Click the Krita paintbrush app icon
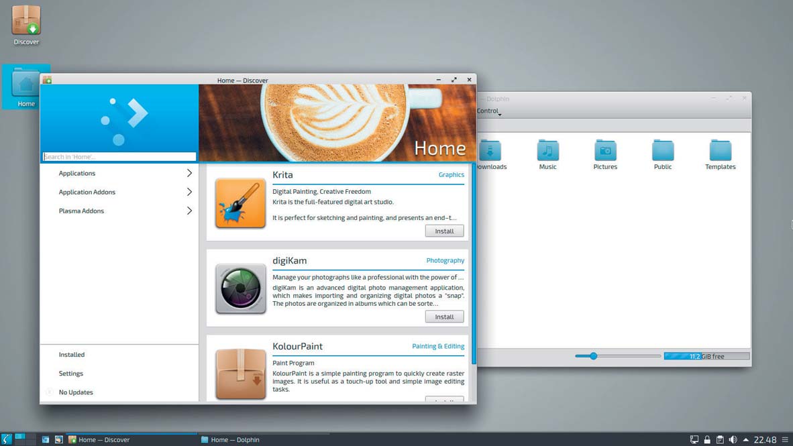Image resolution: width=793 pixels, height=446 pixels. [x=240, y=203]
